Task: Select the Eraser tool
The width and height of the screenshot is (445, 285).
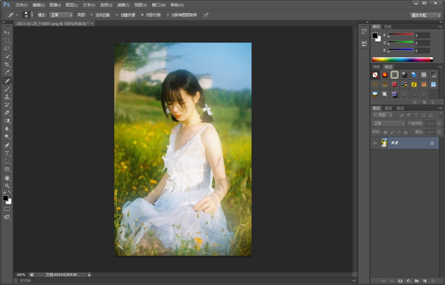Action: click(x=7, y=113)
